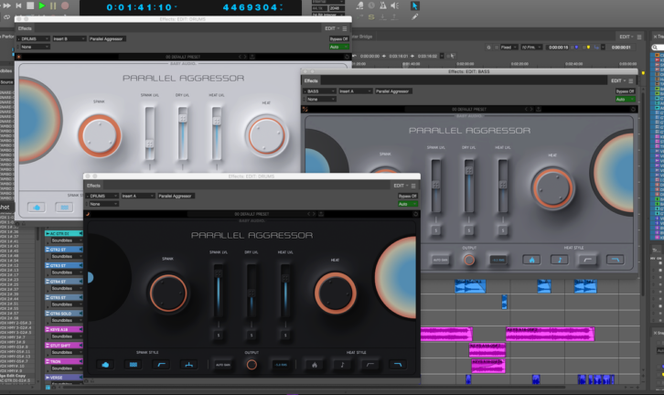Solo Heat Lvl with S button in BASS plugin

point(503,230)
